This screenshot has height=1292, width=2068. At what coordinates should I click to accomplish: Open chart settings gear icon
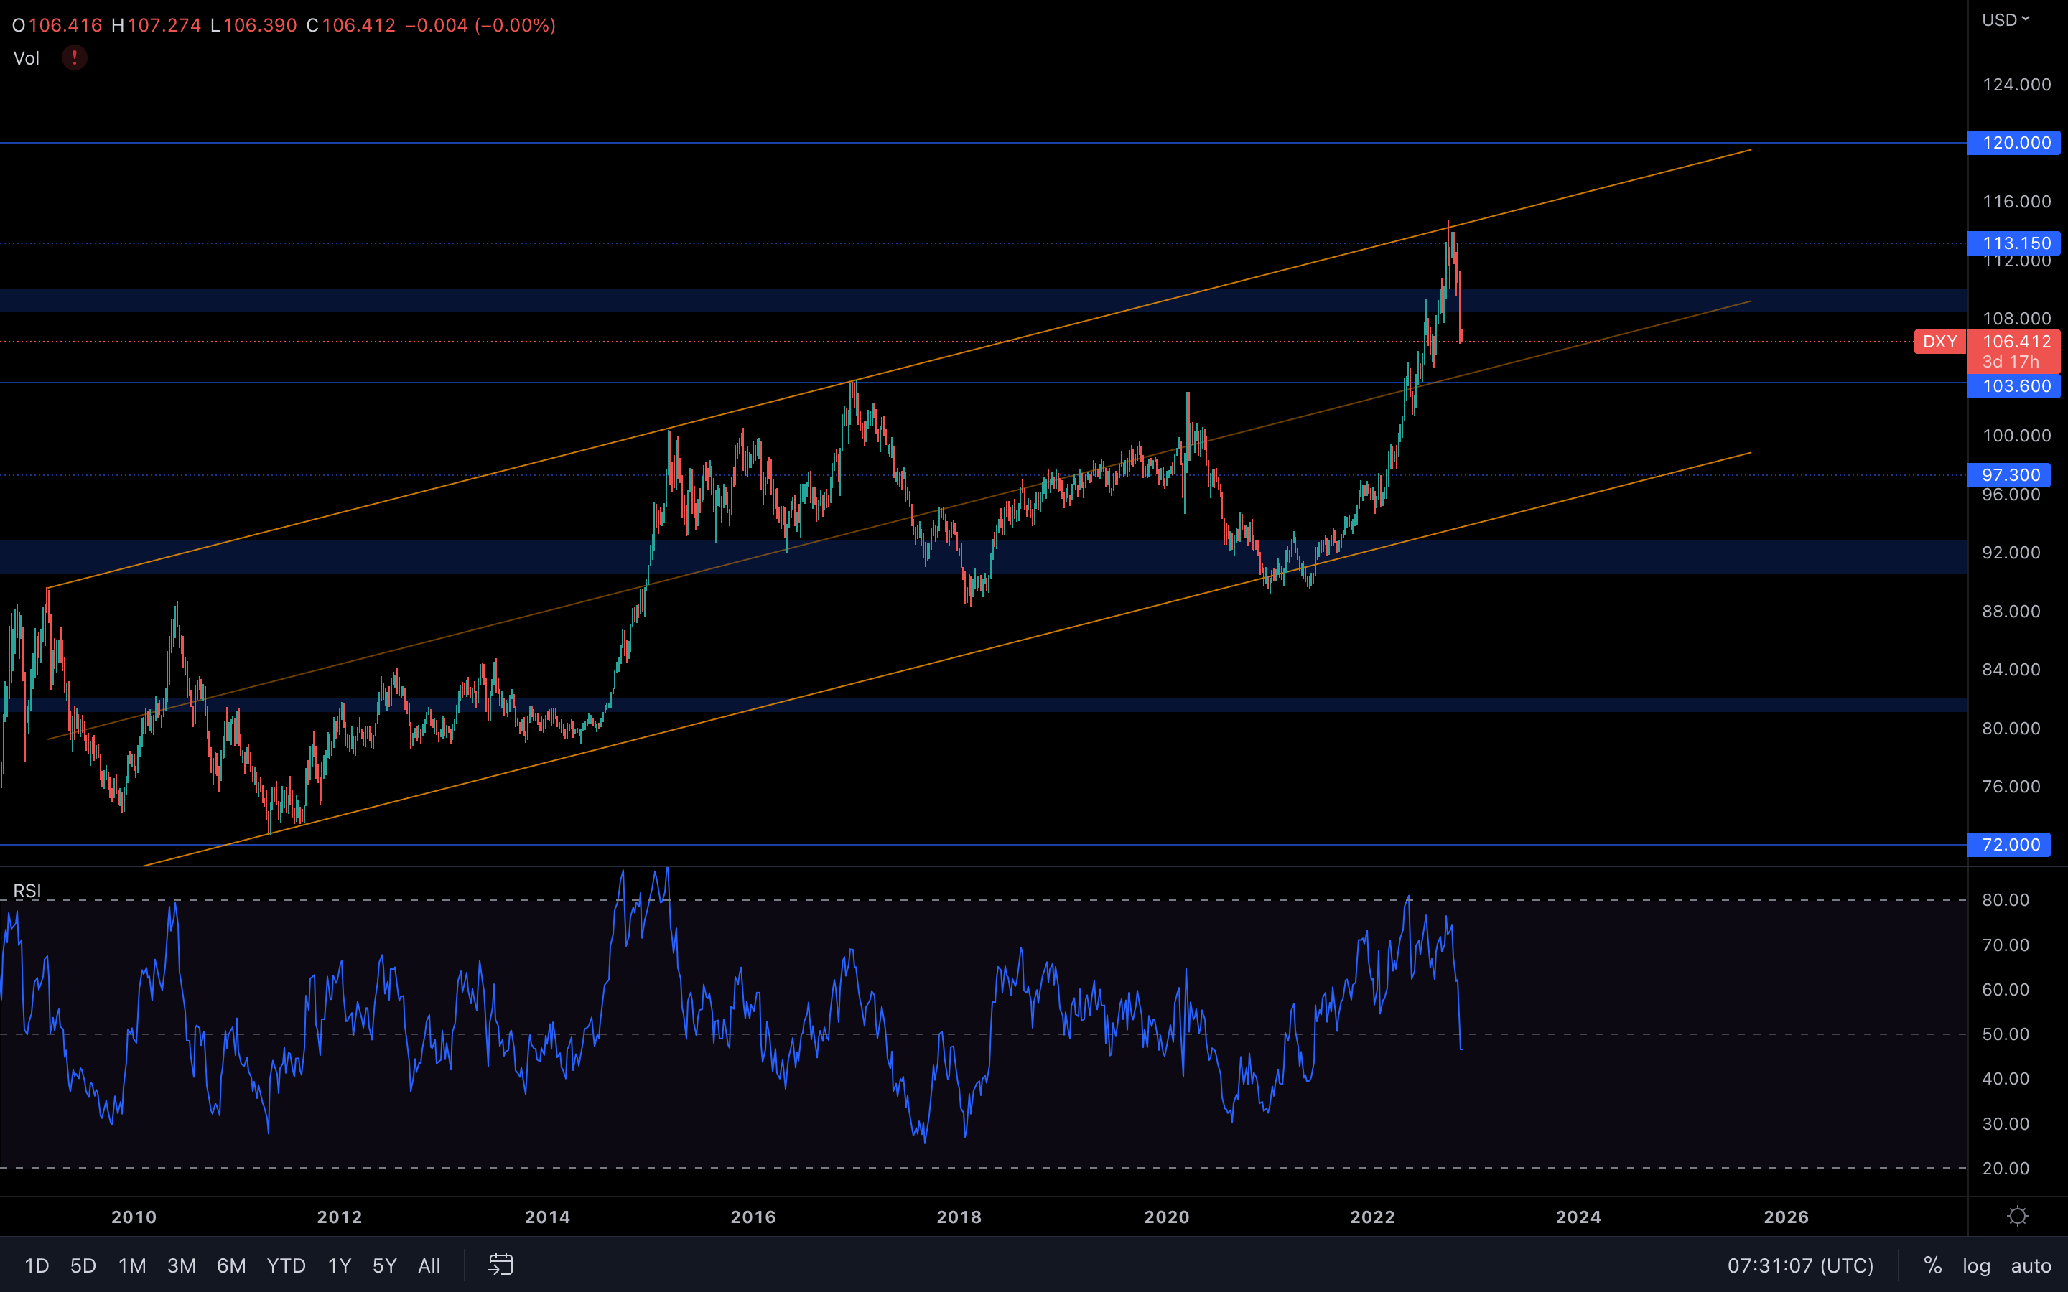[x=2018, y=1216]
